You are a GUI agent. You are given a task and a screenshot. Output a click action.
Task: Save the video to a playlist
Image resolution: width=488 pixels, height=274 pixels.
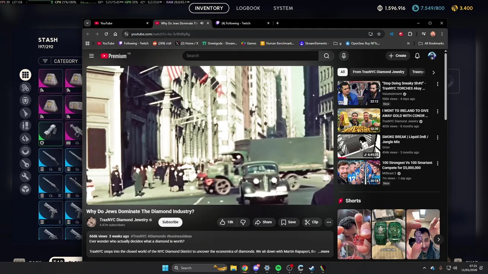click(x=288, y=222)
